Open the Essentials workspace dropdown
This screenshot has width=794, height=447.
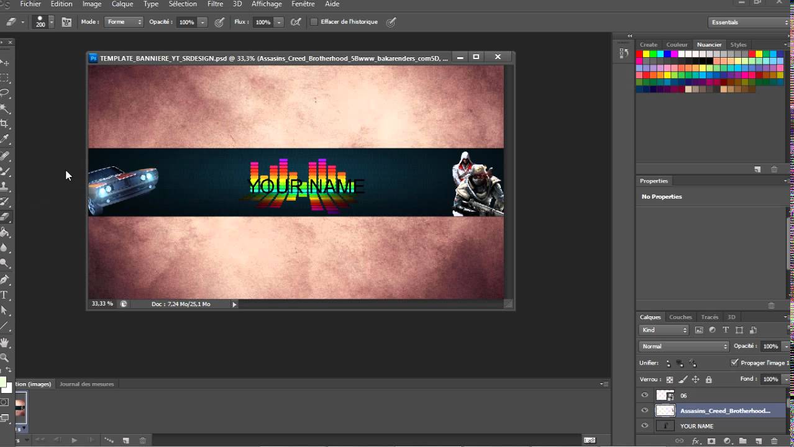749,22
